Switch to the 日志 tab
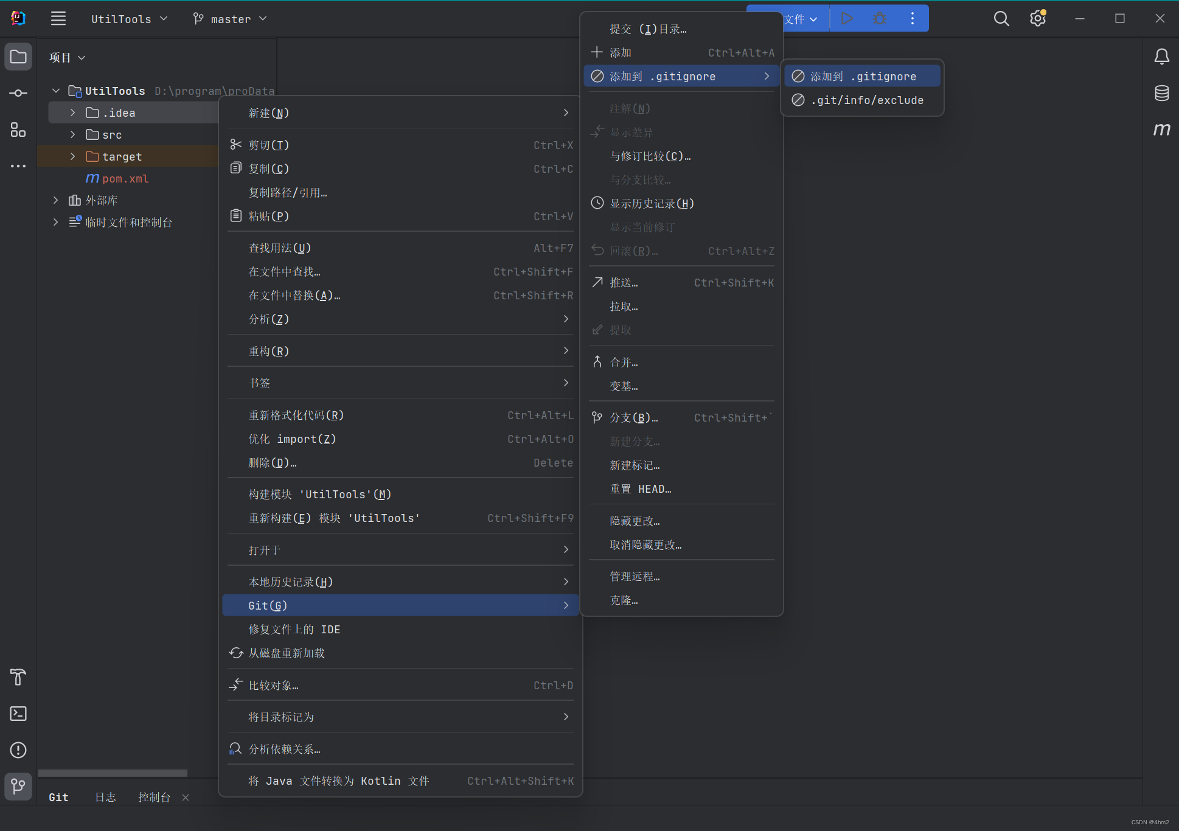The image size is (1179, 831). click(105, 797)
